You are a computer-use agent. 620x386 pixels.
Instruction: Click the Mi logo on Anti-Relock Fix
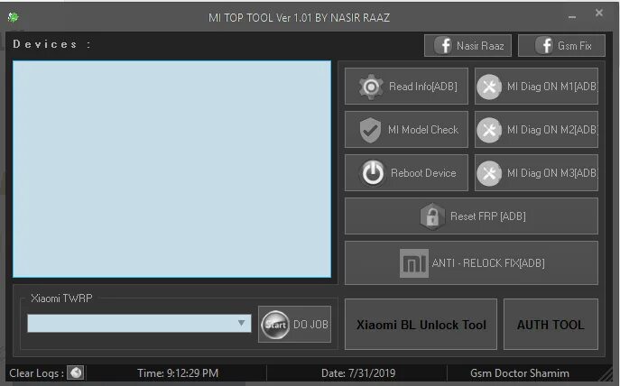(414, 263)
